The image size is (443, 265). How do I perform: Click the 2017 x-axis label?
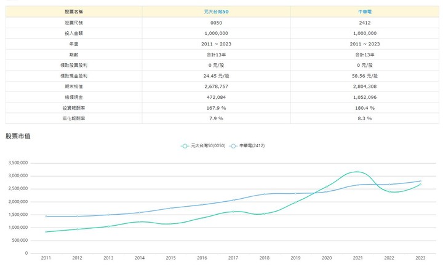233,258
